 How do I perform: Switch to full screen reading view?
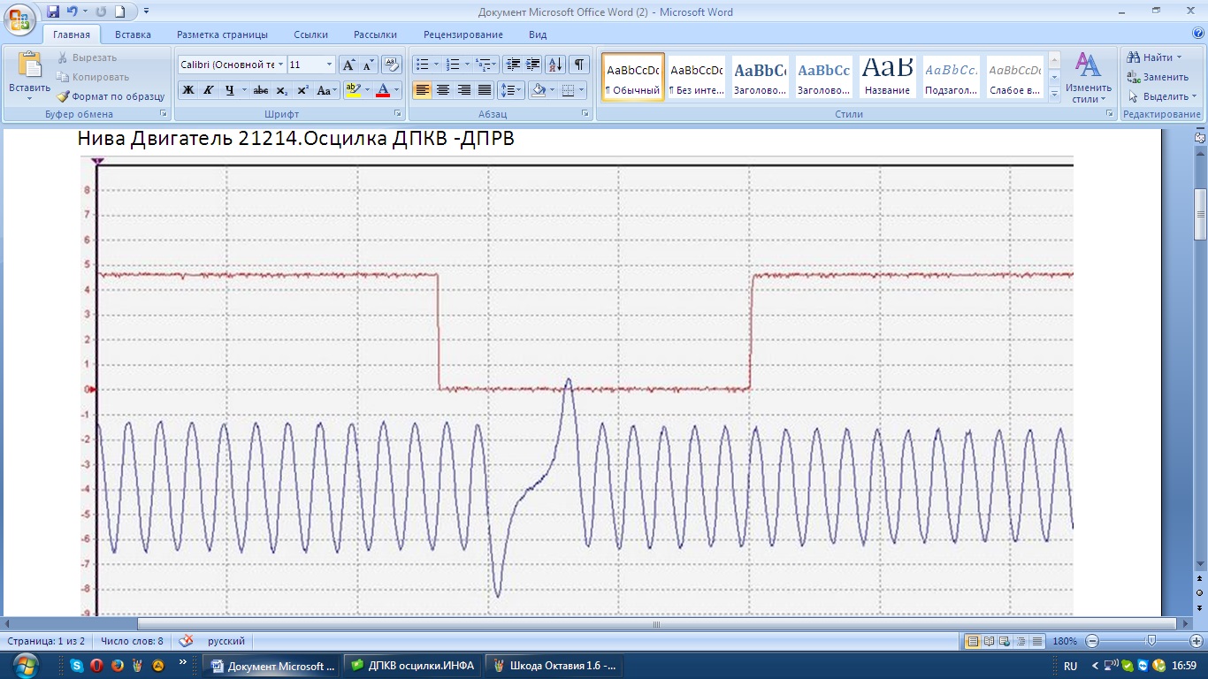(988, 641)
